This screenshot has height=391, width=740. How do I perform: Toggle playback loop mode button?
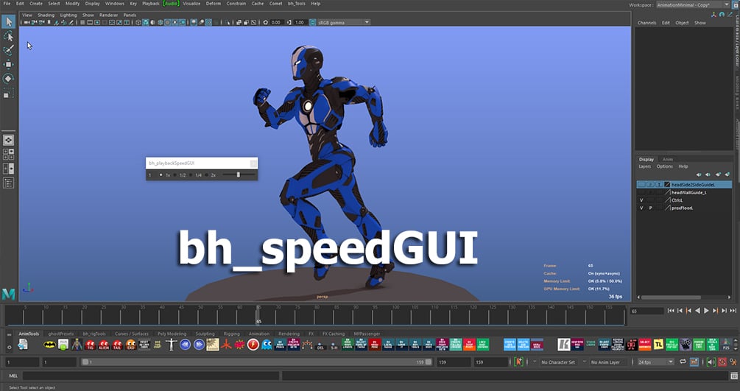click(683, 362)
